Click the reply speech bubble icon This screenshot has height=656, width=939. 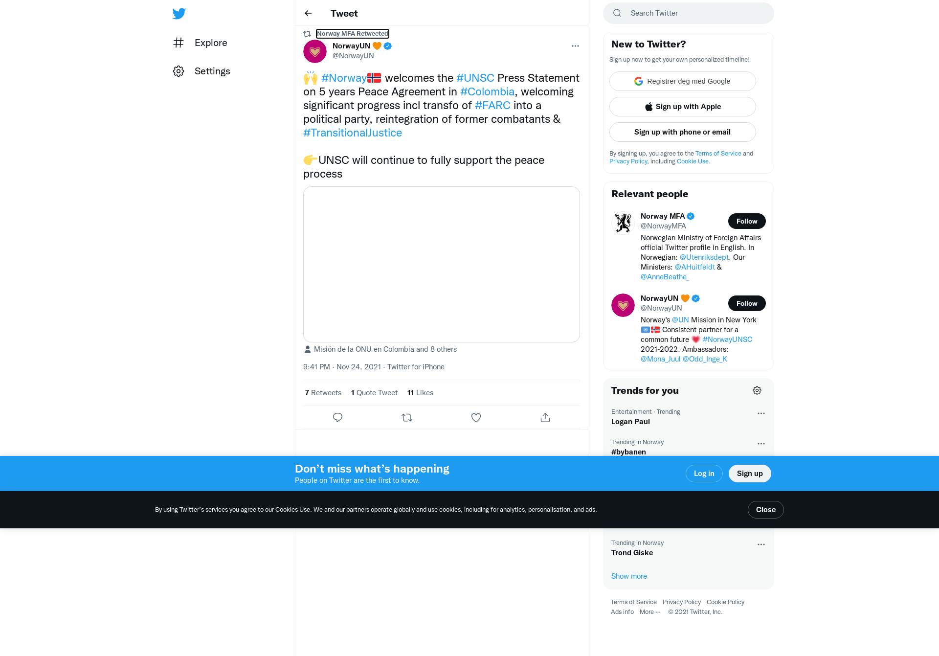pyautogui.click(x=337, y=417)
